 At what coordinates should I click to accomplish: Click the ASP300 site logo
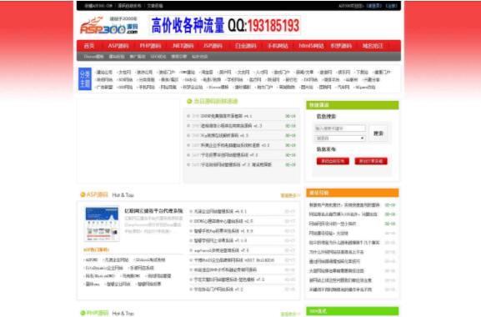tap(109, 26)
